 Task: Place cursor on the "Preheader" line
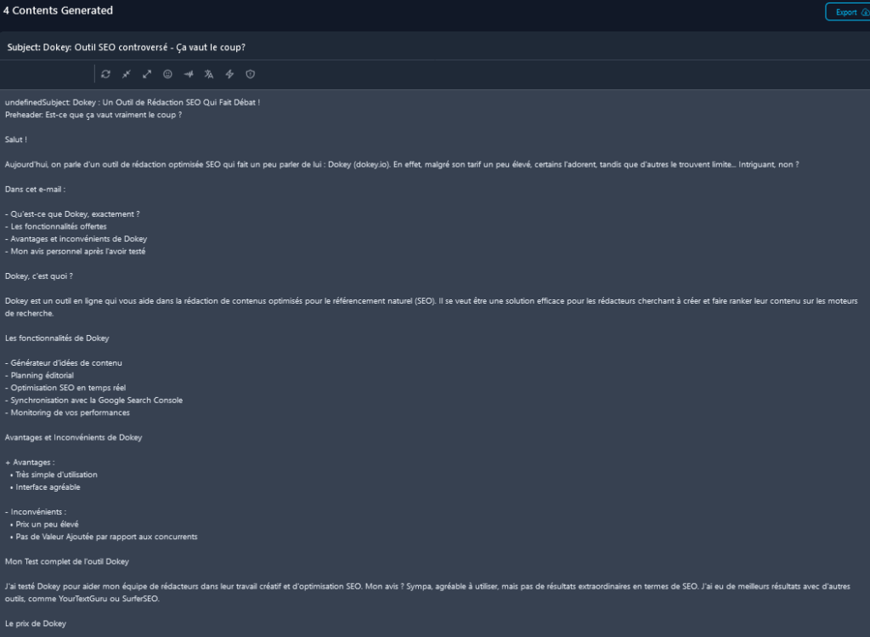93,115
